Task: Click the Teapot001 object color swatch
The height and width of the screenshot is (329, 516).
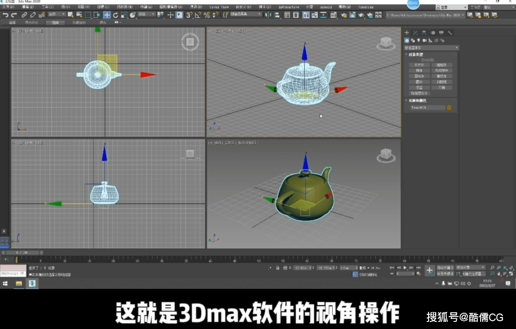Action: [x=449, y=107]
